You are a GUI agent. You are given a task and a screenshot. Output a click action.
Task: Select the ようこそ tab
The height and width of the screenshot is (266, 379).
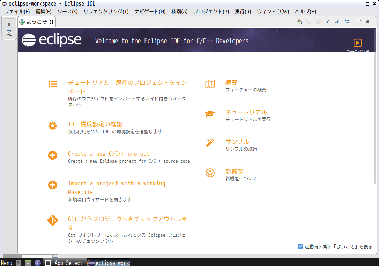click(37, 22)
